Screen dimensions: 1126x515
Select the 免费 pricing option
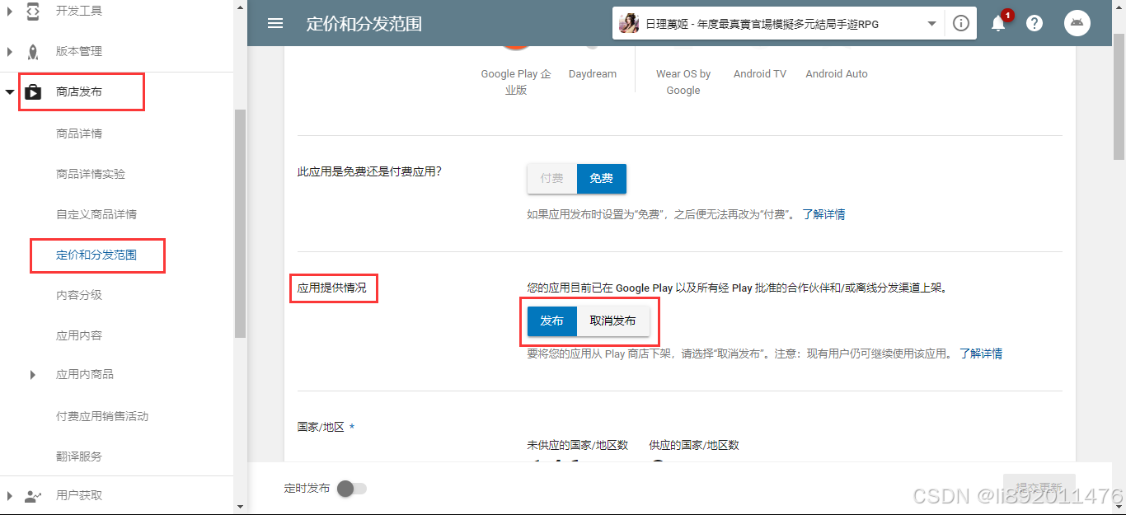[x=602, y=179]
